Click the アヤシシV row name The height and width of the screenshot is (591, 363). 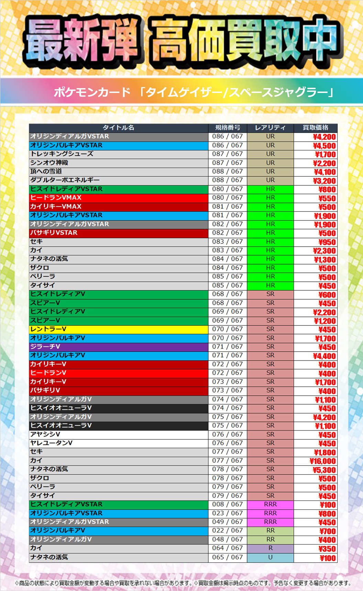pos(119,434)
